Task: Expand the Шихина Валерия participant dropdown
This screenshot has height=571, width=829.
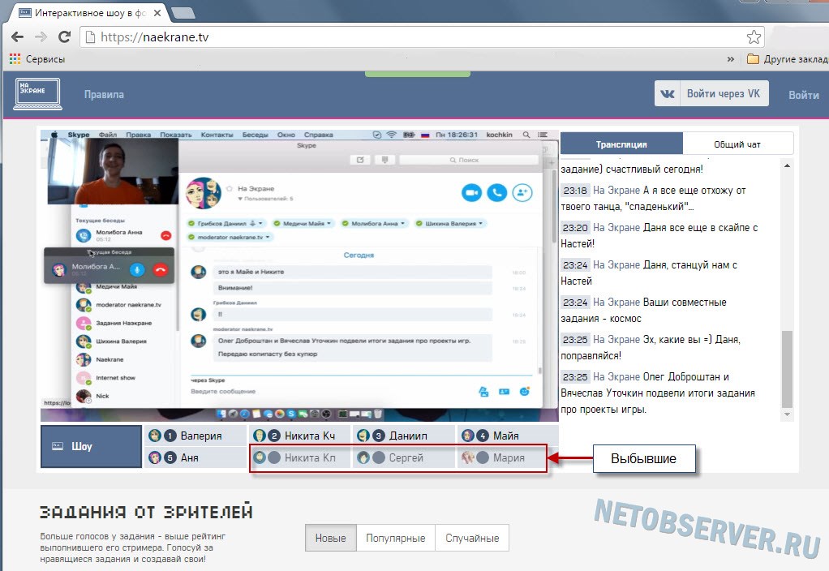Action: click(x=480, y=224)
